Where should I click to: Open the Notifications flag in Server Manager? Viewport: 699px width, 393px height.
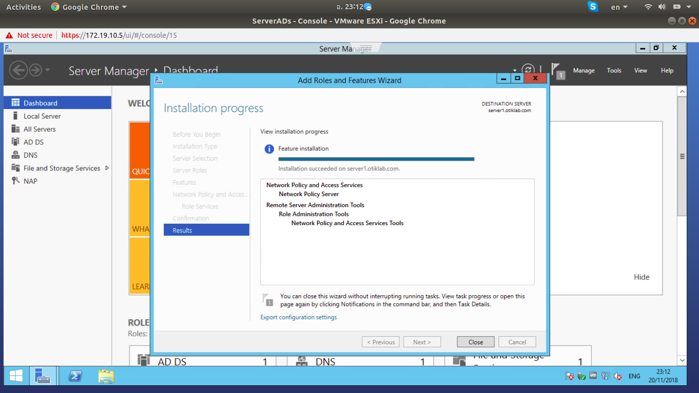pyautogui.click(x=557, y=71)
